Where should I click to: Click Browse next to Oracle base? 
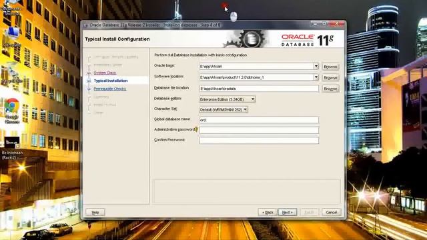click(330, 67)
